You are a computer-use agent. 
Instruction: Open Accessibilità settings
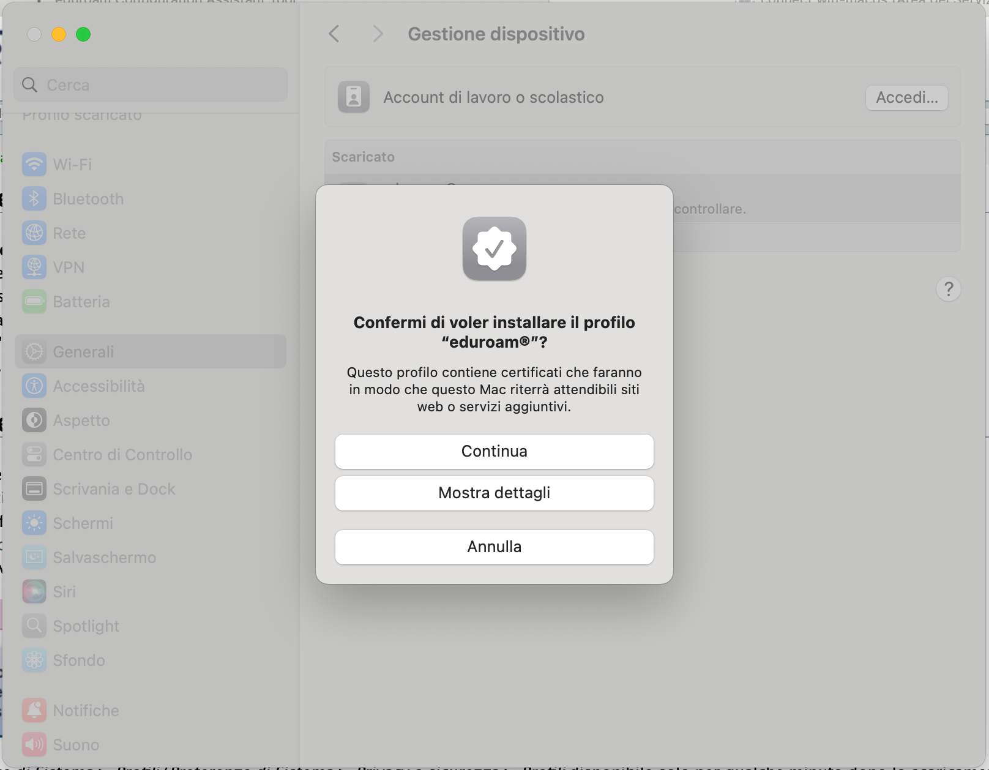pos(99,386)
